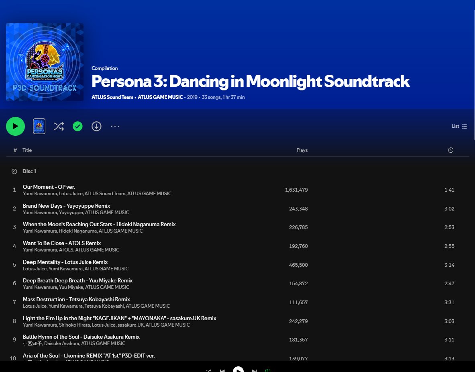Image resolution: width=475 pixels, height=372 pixels.
Task: Open Daisuke Asakura artist link in track 9
Action: tap(62, 343)
